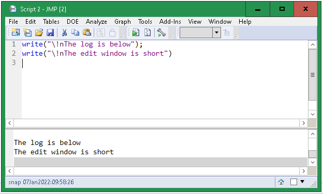
Task: Click the log pane's vertical scrollbar thumb
Action: coord(313,154)
